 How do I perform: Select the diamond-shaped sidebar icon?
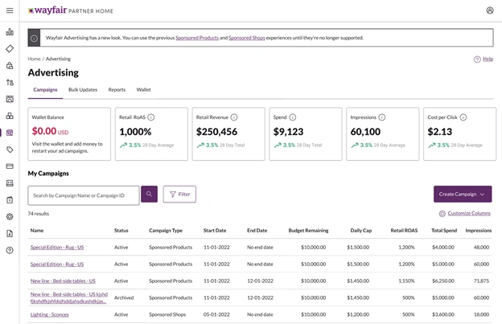point(10,48)
